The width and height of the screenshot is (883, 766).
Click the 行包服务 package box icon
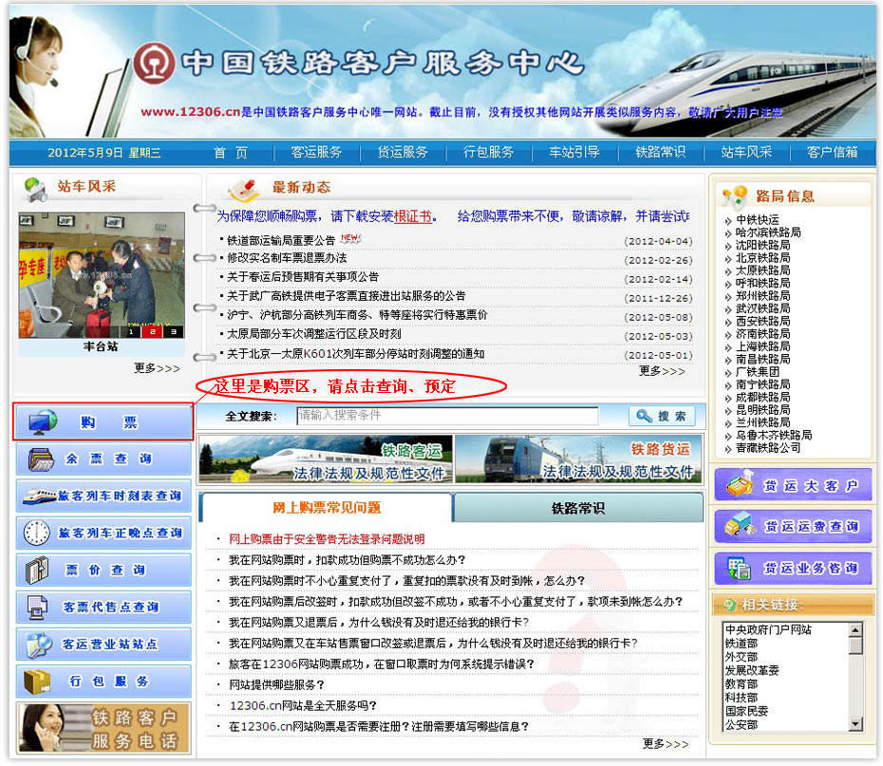(x=37, y=682)
